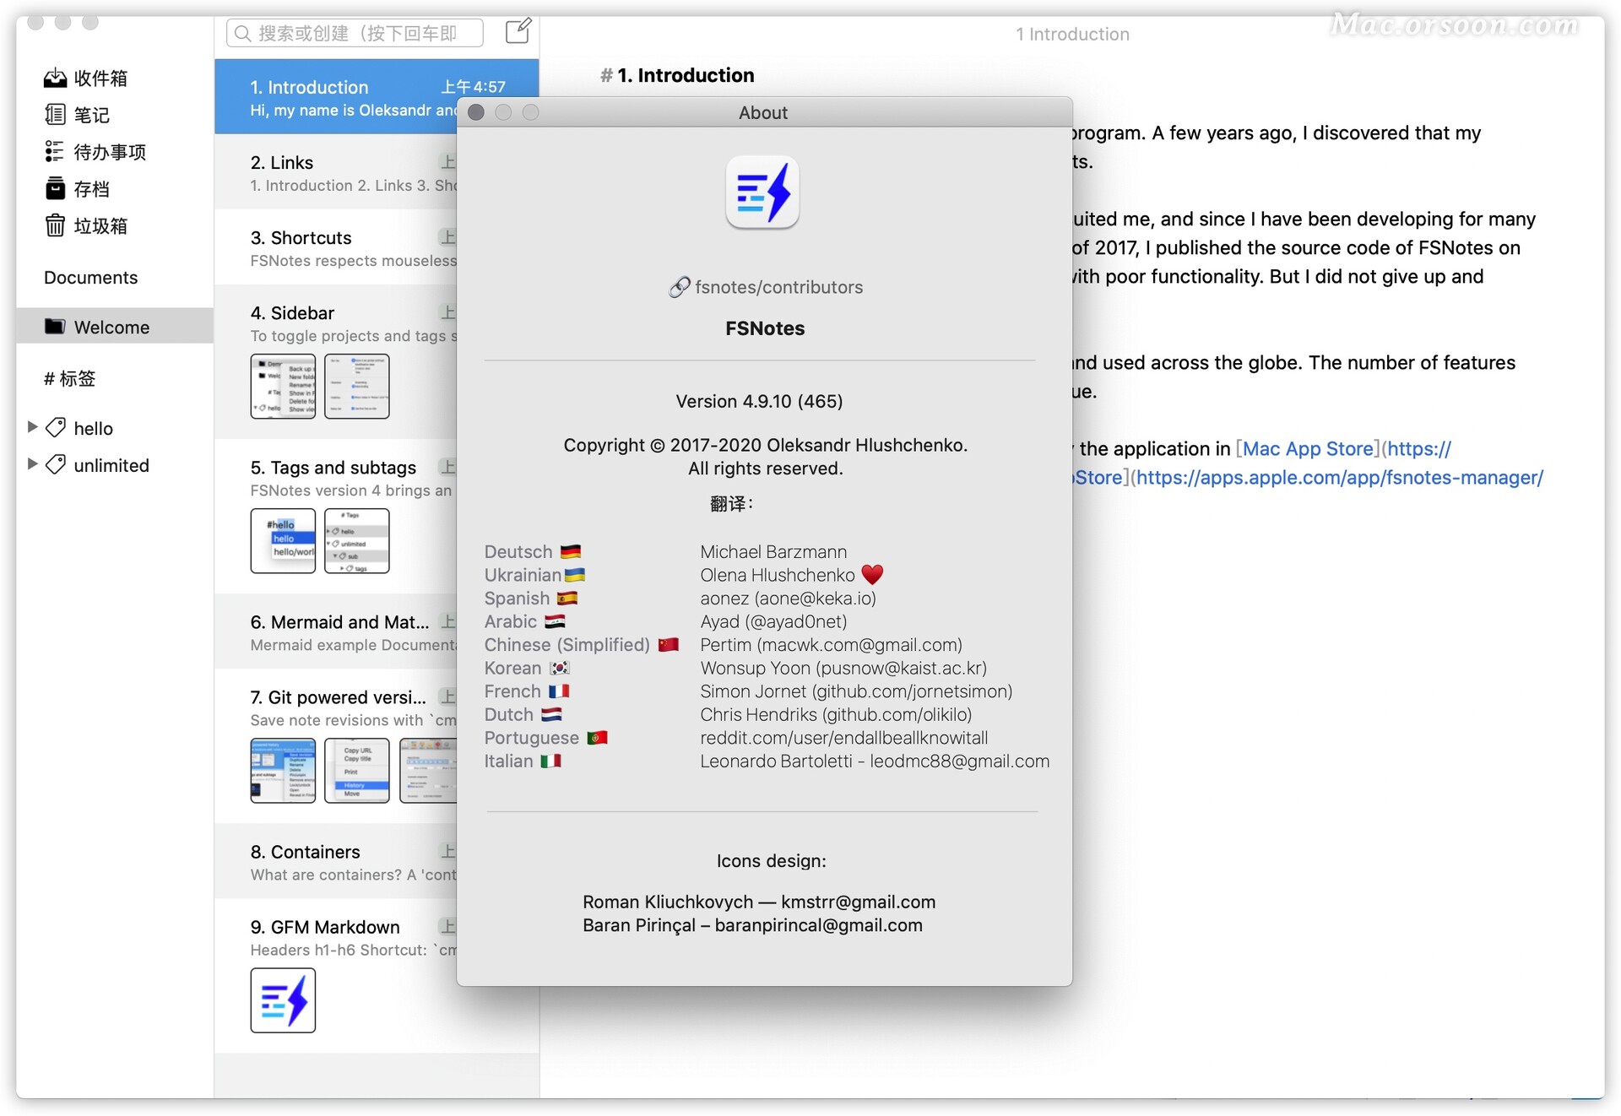Image resolution: width=1621 pixels, height=1116 pixels.
Task: Click the search magnifier icon
Action: point(242,34)
